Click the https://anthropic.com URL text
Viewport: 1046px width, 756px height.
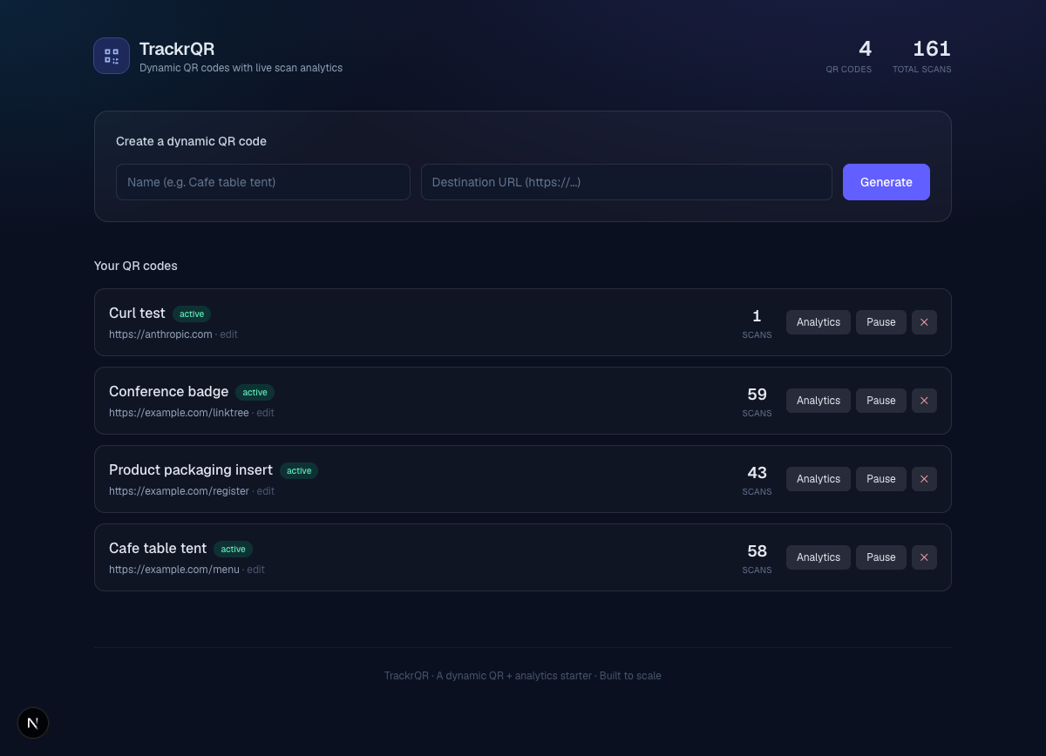(x=160, y=334)
